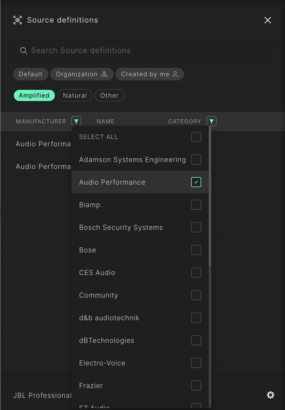This screenshot has width=285, height=410.
Task: Open settings via the gear icon
Action: pos(271,395)
